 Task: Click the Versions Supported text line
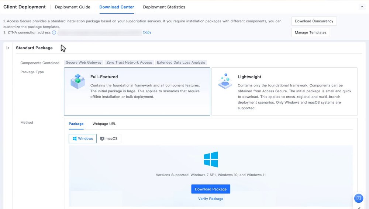tap(211, 175)
